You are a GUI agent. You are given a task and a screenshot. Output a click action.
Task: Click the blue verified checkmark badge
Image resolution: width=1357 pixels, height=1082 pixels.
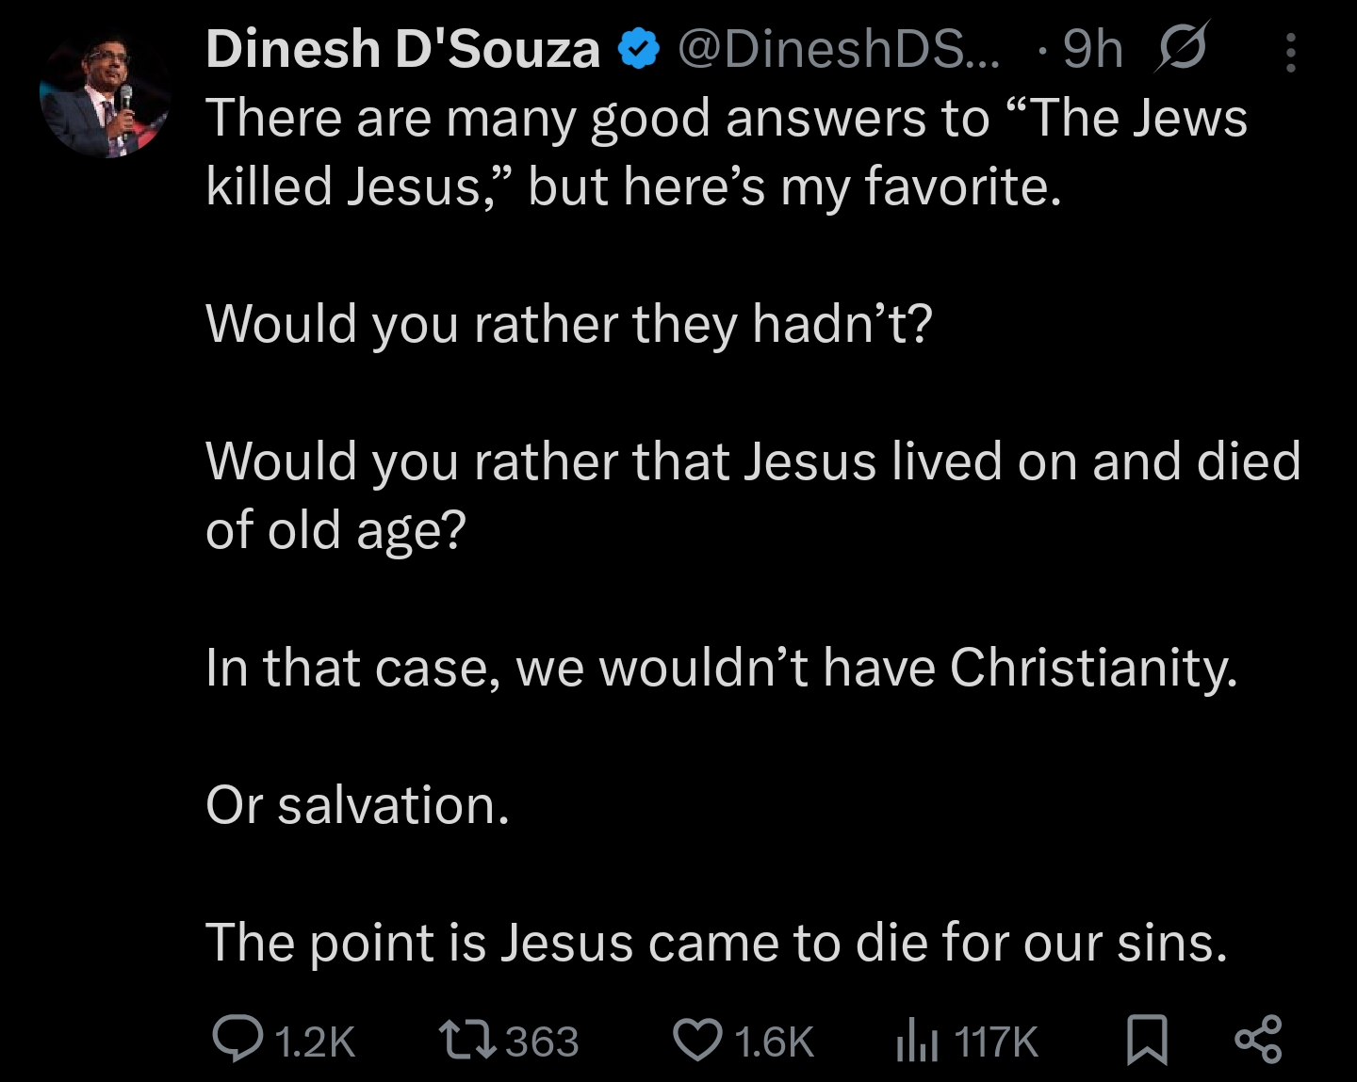tap(639, 49)
